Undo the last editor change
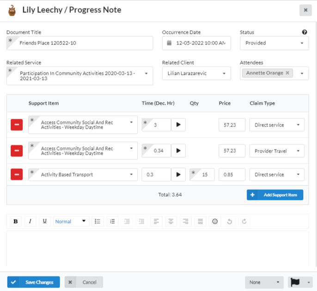 (x=229, y=221)
